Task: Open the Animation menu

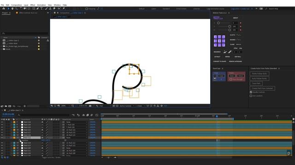Action: click(41, 5)
